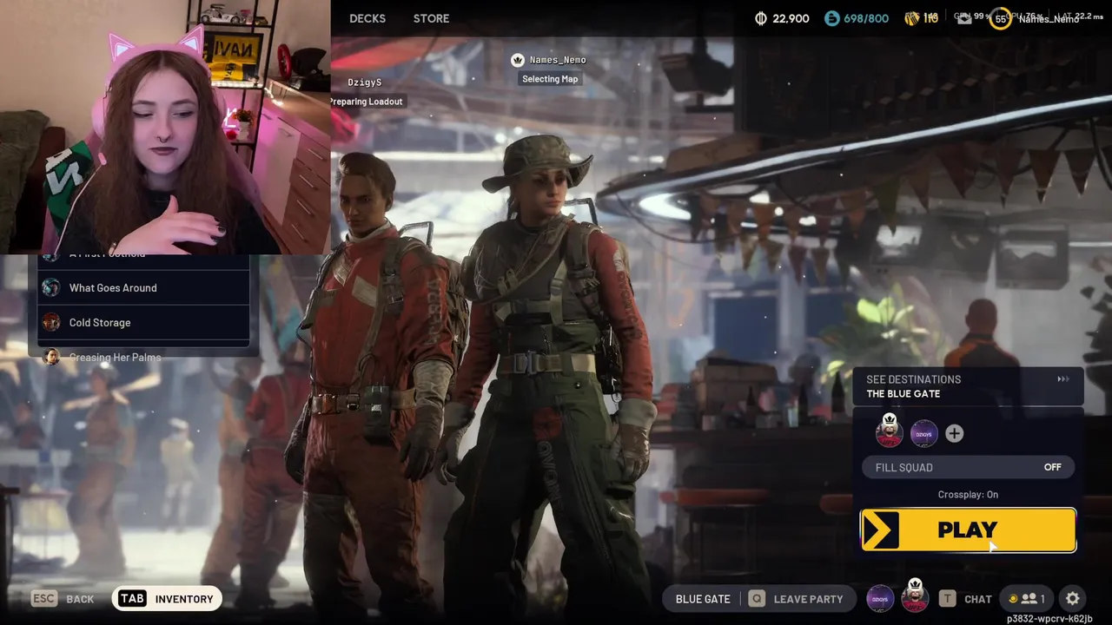Select the What Goes Around quest
Screen dimensions: 1112x625
[143, 287]
